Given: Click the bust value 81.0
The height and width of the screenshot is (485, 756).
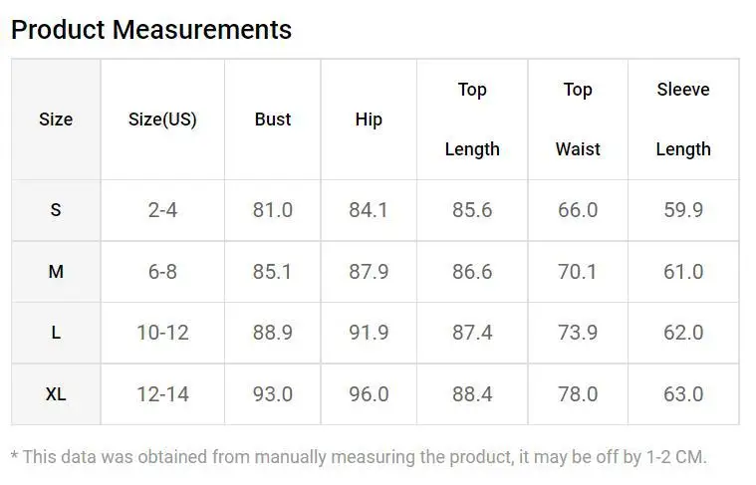Looking at the screenshot, I should pos(272,210).
